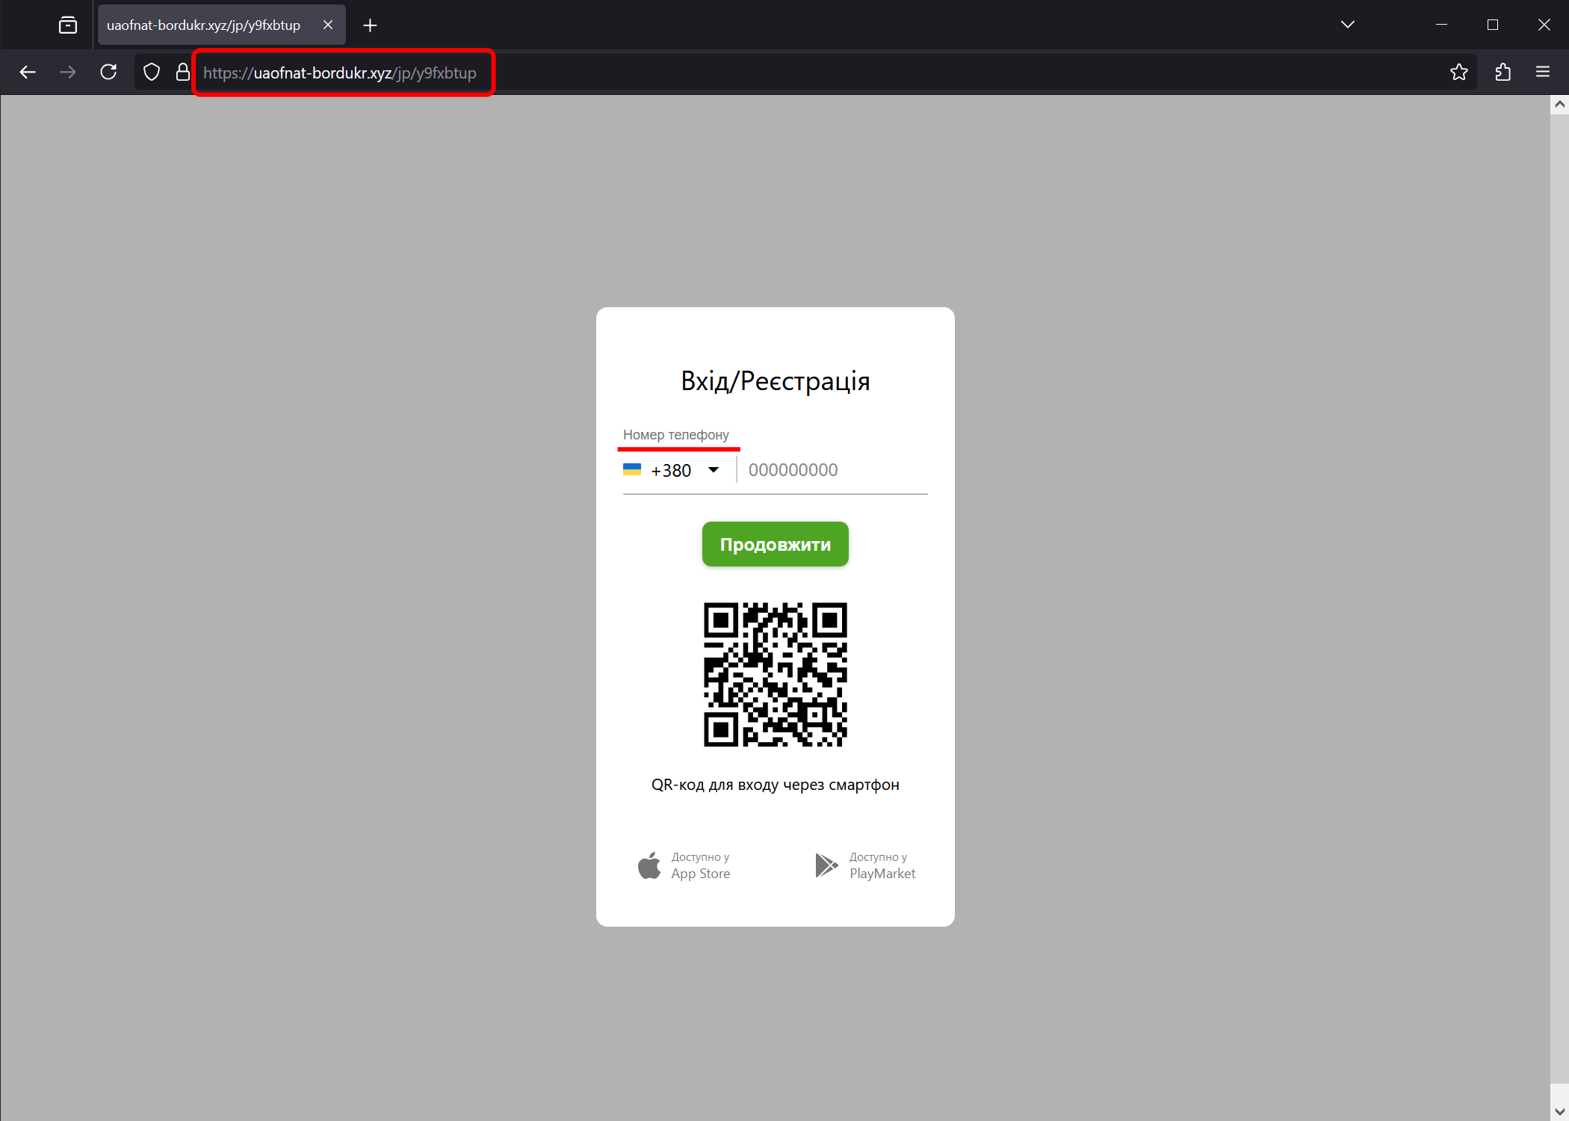This screenshot has height=1121, width=1569.
Task: Open the browser hamburger menu
Action: click(1543, 72)
